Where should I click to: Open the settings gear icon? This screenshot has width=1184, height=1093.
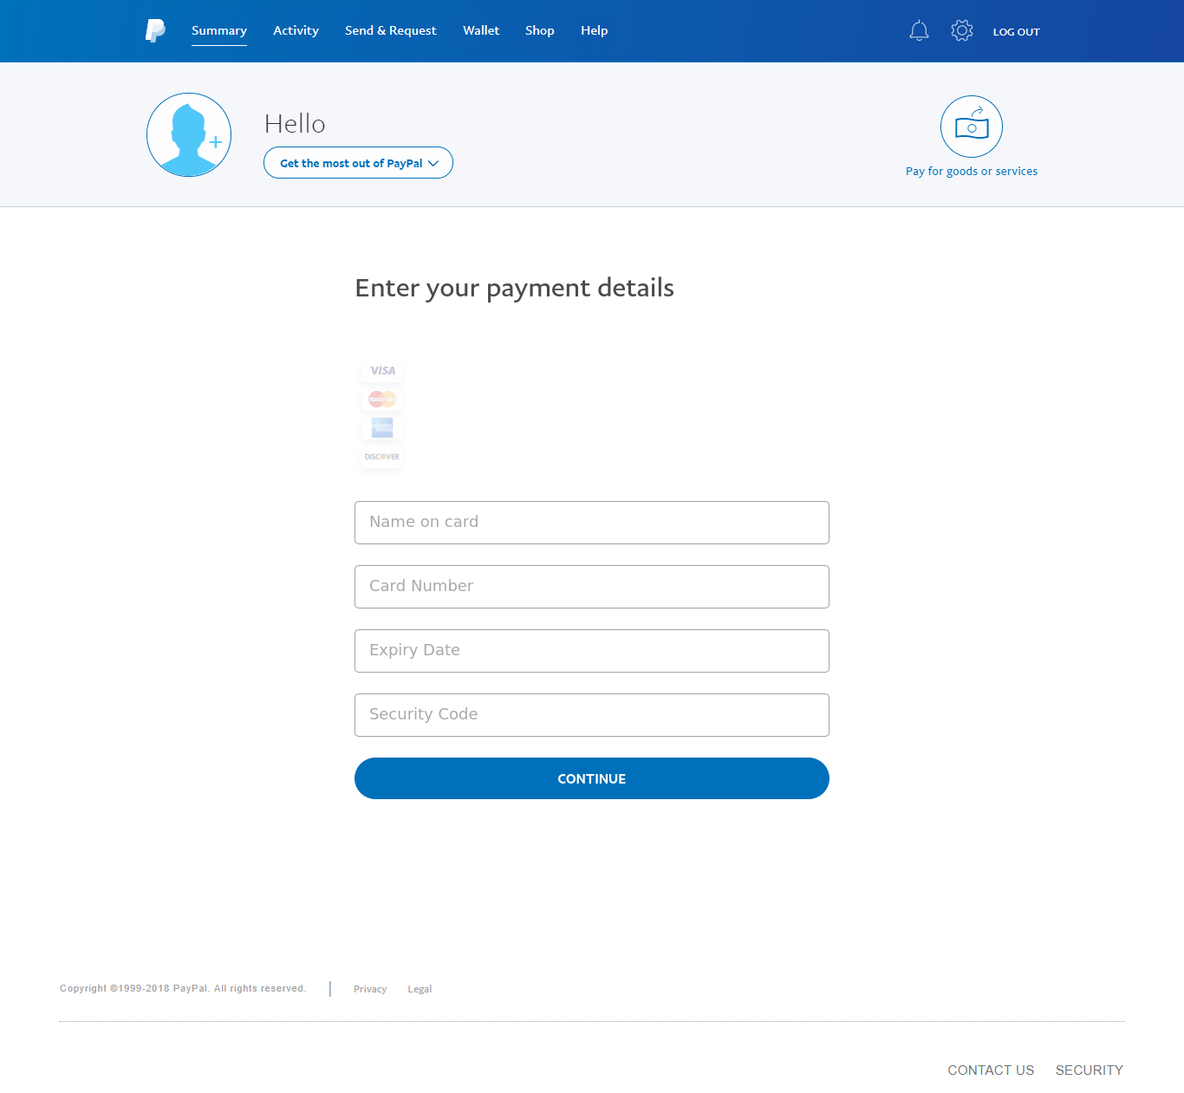[x=961, y=30]
